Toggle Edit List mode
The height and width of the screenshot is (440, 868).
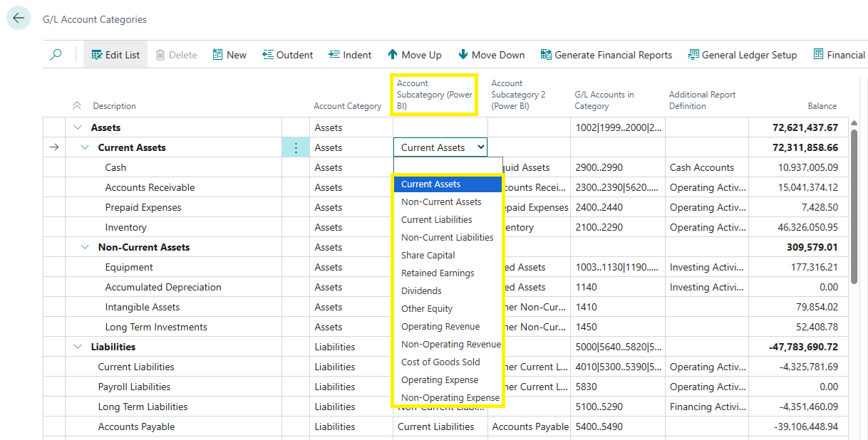(115, 55)
